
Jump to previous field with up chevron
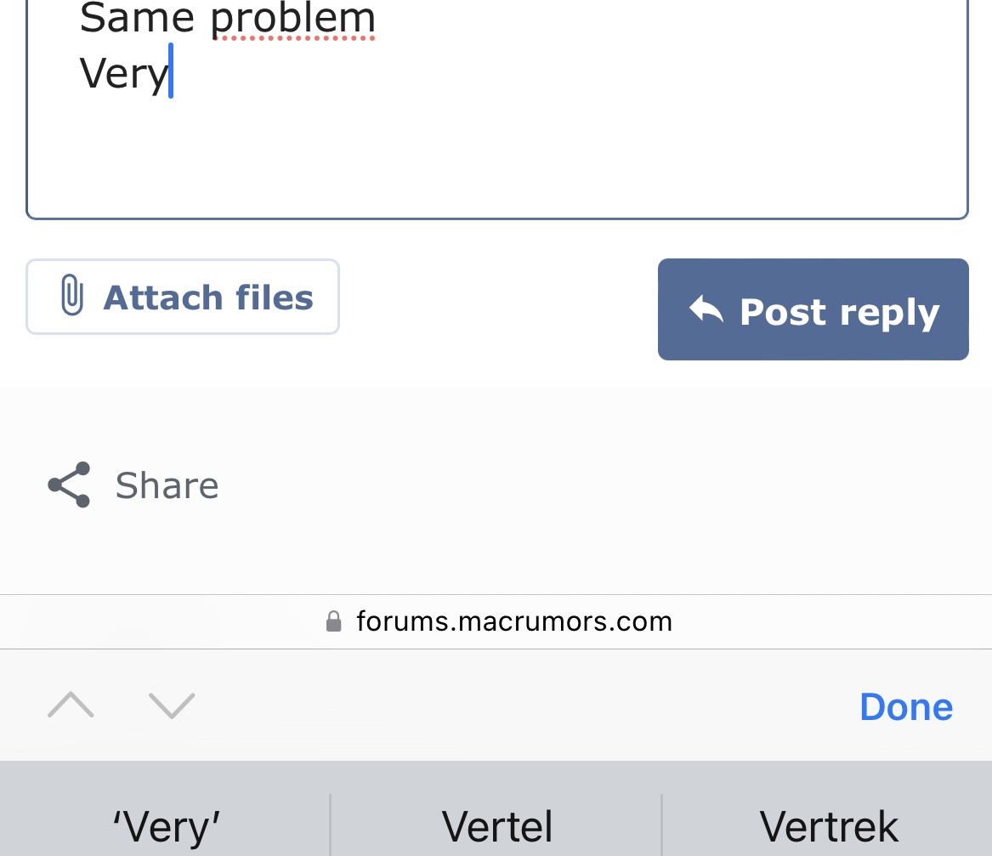point(71,706)
